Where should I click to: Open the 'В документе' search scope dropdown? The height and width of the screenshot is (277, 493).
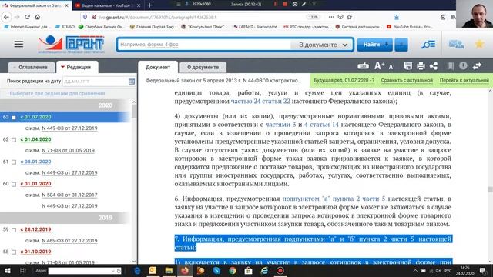[x=323, y=45]
